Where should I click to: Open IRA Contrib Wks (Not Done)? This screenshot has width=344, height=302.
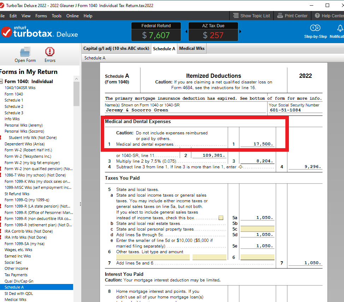tap(29, 231)
